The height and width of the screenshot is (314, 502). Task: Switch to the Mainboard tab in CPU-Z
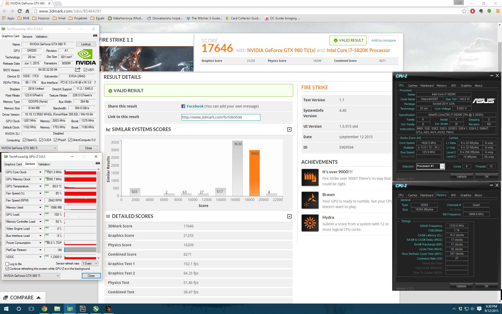(x=427, y=86)
